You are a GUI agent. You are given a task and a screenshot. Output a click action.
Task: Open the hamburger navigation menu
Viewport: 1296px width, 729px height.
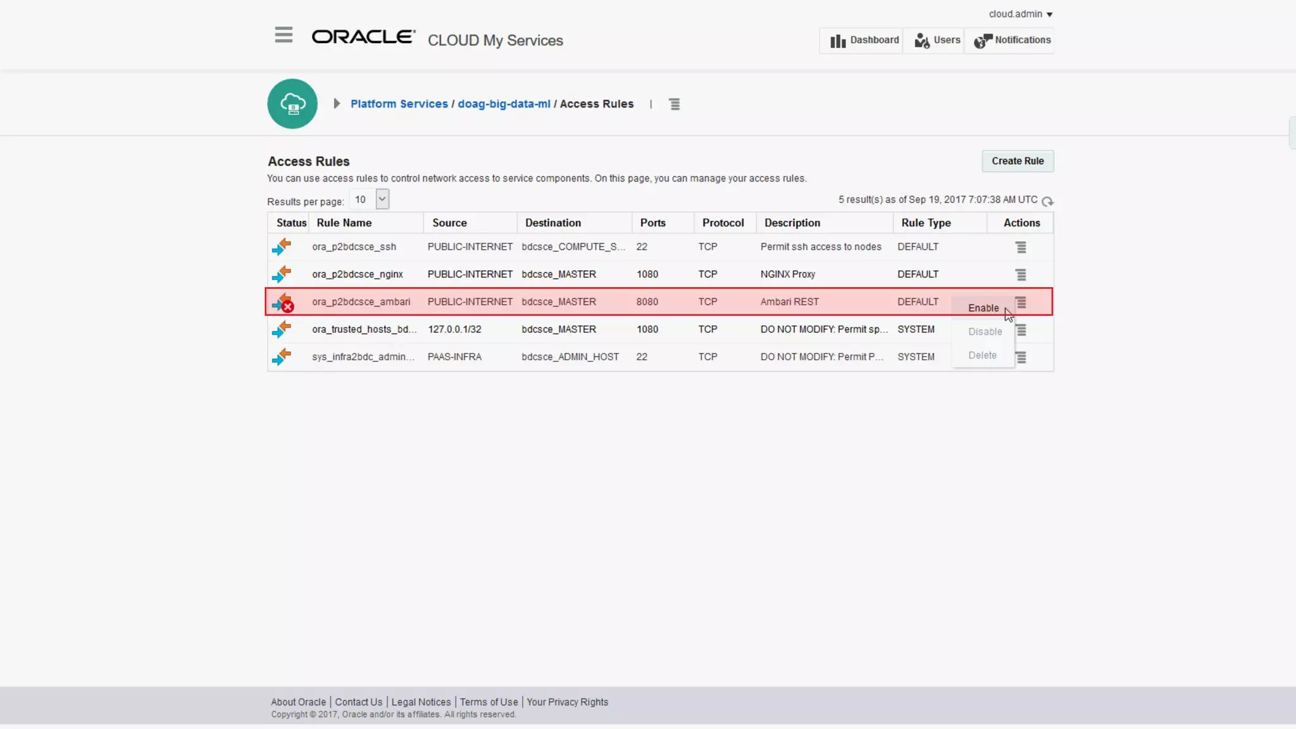283,35
